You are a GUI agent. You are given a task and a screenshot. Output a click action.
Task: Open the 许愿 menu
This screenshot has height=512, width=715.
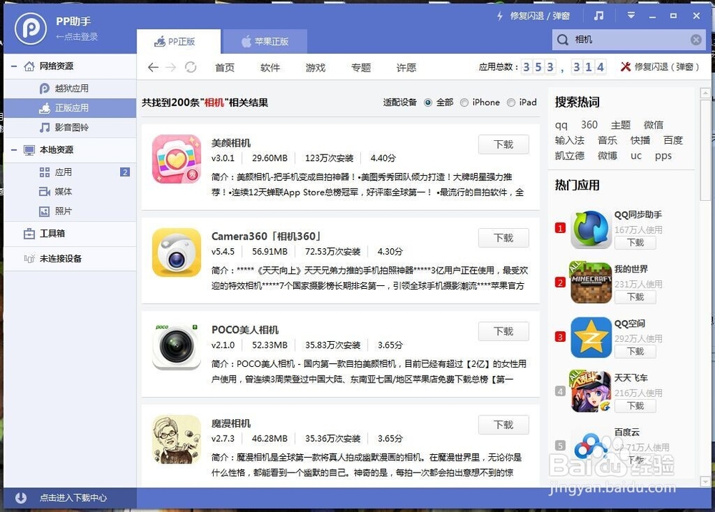click(406, 68)
